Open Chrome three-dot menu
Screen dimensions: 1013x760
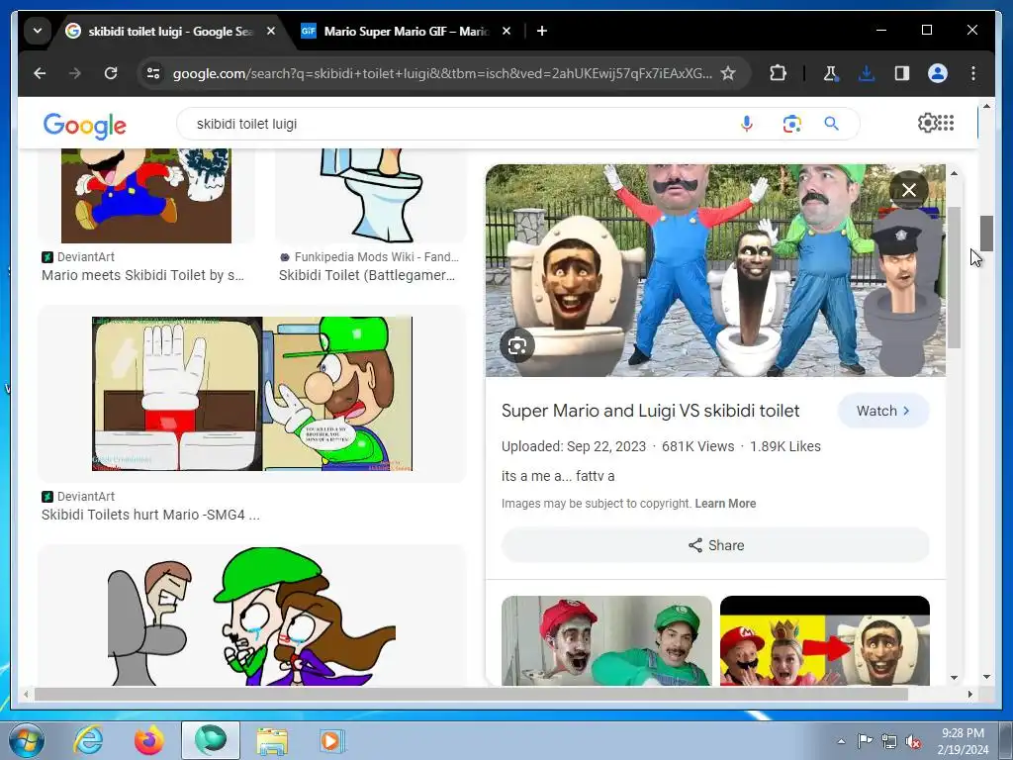click(973, 73)
